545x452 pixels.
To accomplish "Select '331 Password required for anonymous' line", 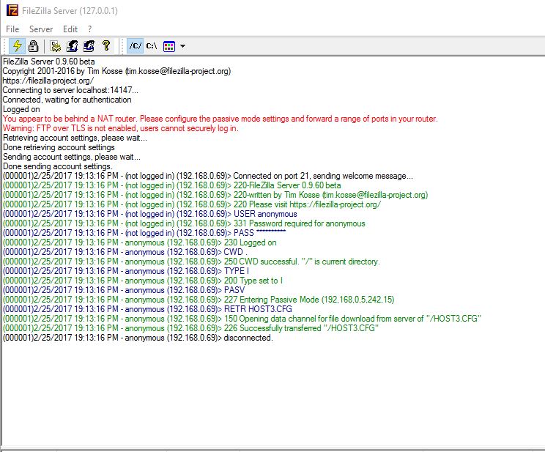I will [x=184, y=223].
